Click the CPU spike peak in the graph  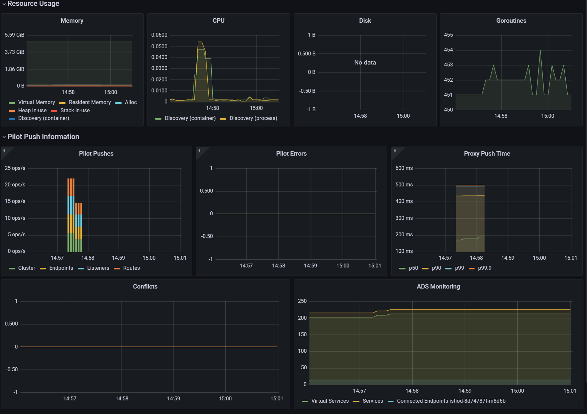200,42
